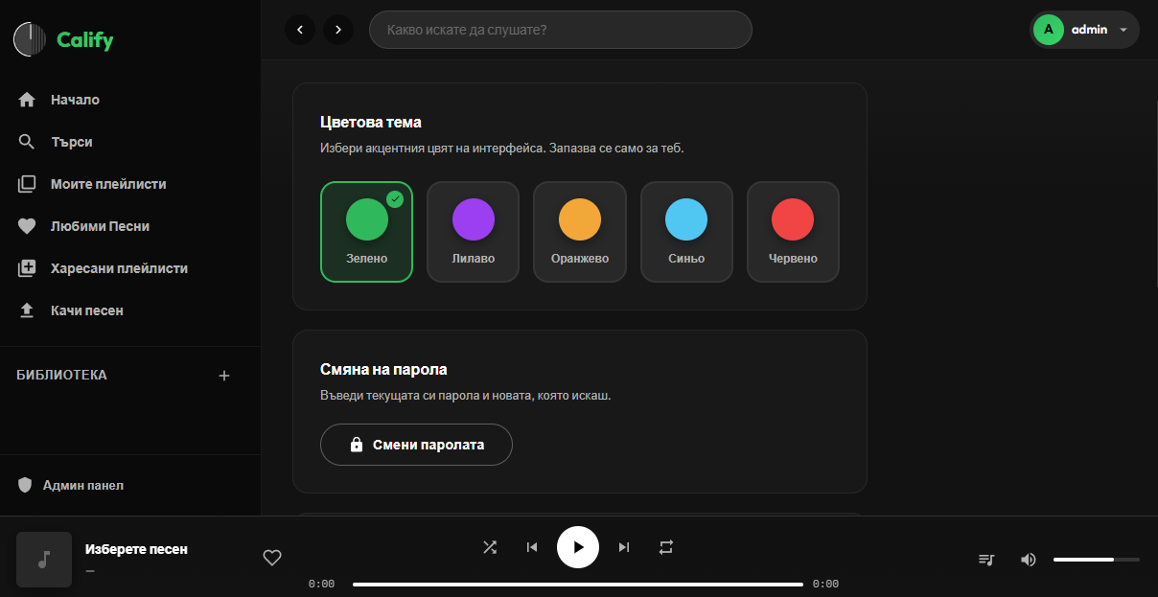Navigate back with left arrow button
The image size is (1158, 597).
(x=300, y=30)
